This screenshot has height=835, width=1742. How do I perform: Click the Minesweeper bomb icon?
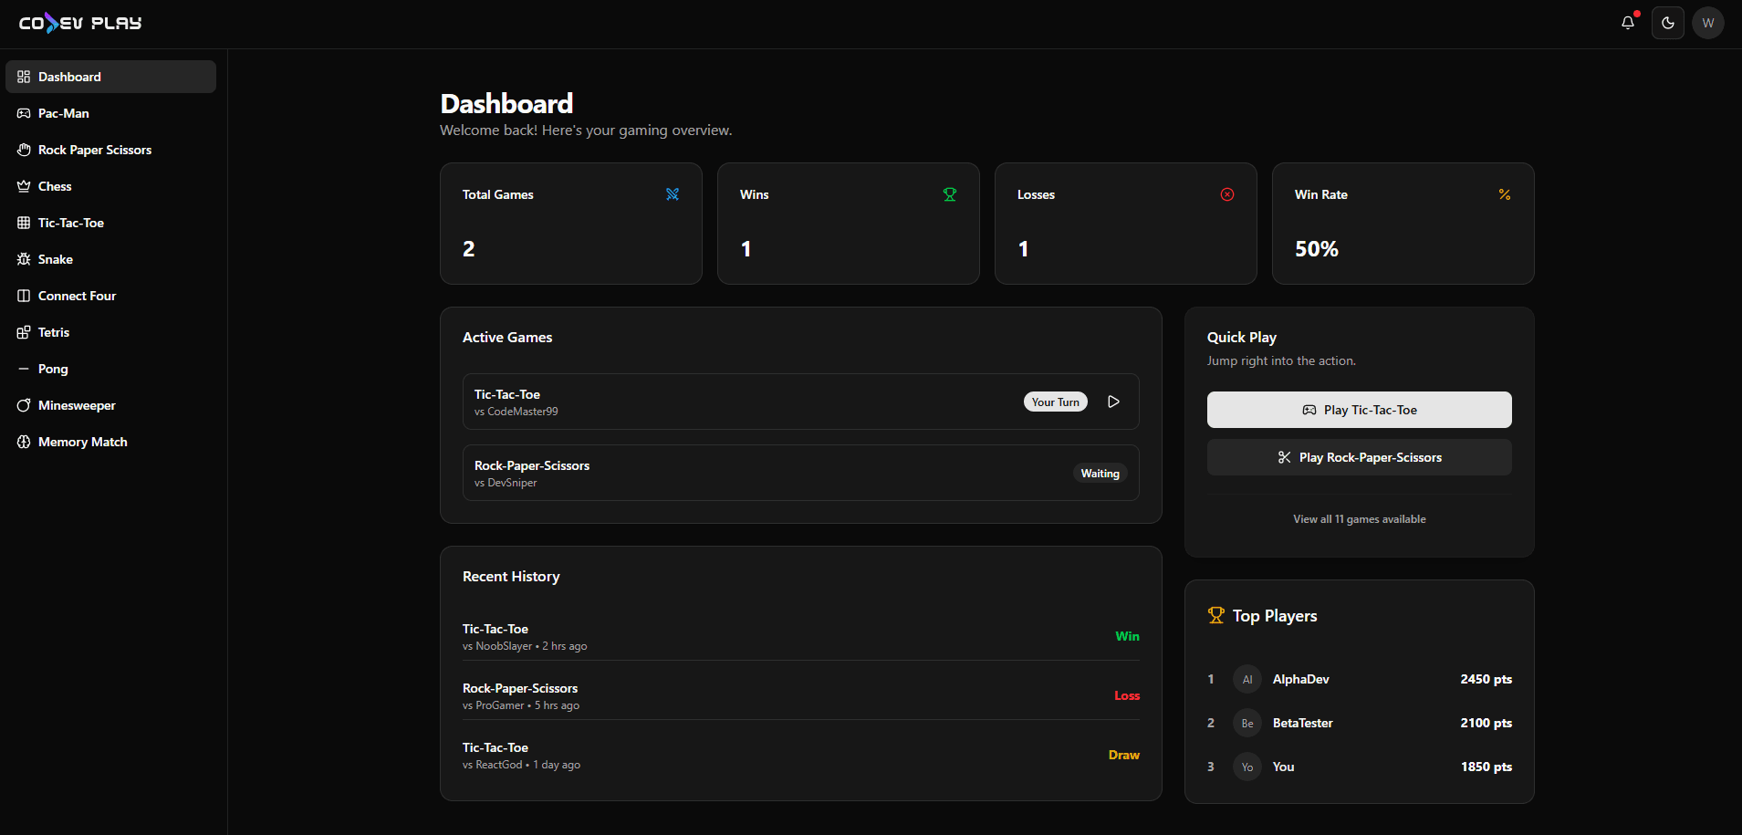coord(24,405)
